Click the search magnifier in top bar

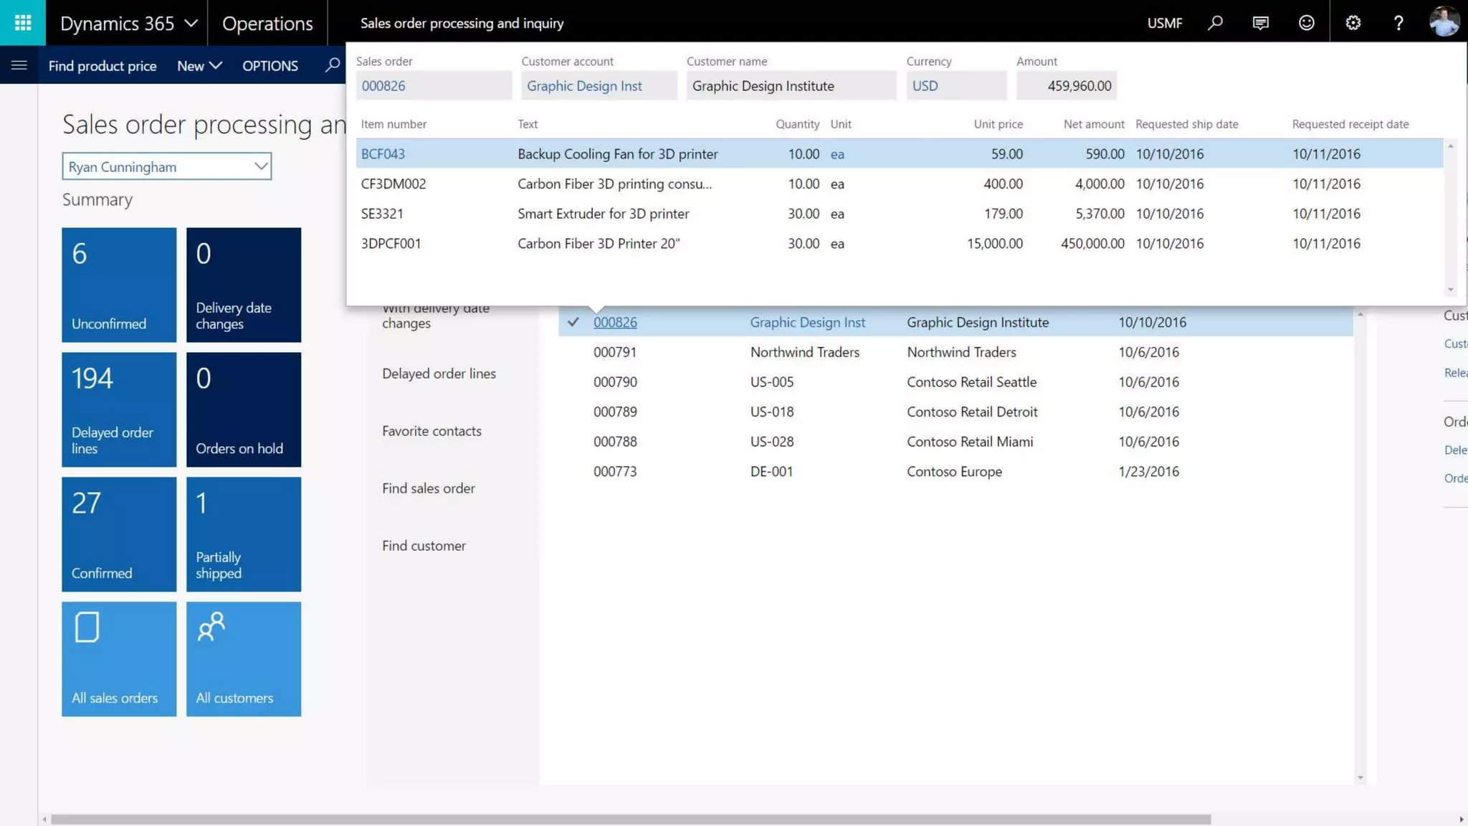pyautogui.click(x=1215, y=23)
